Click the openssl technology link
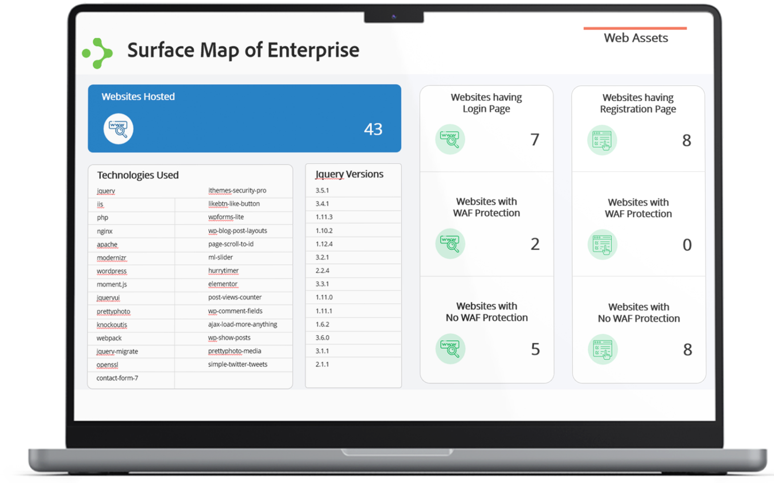This screenshot has height=483, width=774. tap(107, 365)
